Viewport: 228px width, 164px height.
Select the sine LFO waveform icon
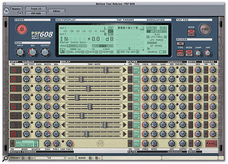[149, 31]
